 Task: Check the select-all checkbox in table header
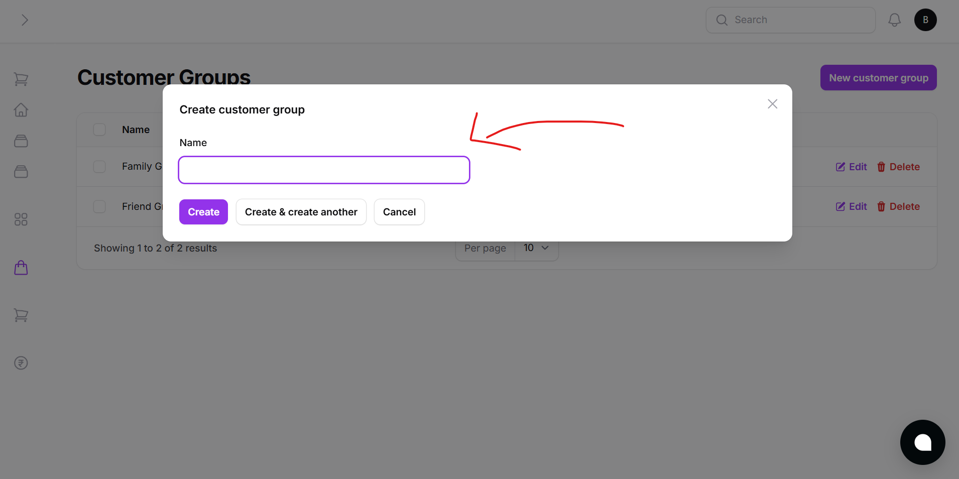click(99, 129)
